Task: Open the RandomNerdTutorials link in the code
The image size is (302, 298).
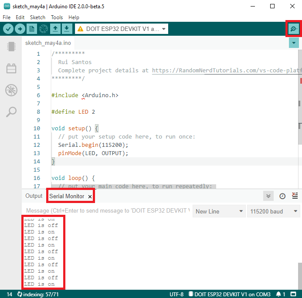Action: point(227,71)
